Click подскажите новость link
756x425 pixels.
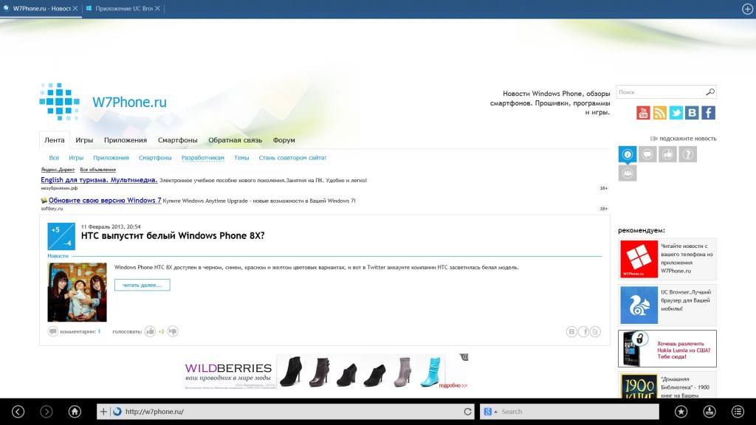[687, 138]
